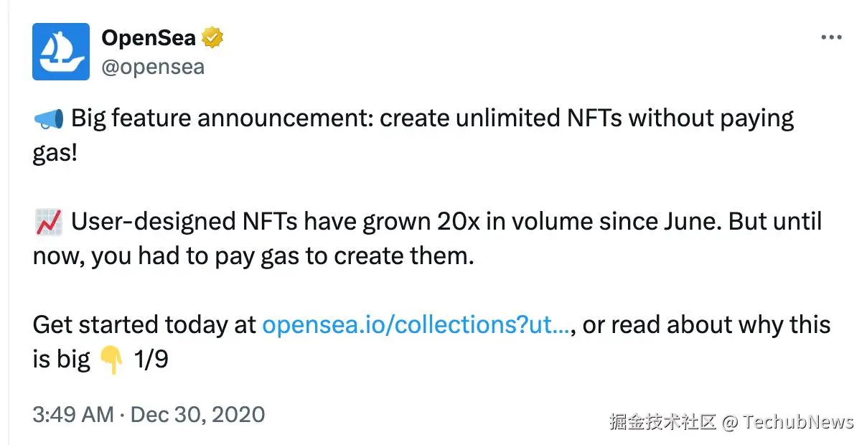This screenshot has width=867, height=445.
Task: Click the red upward chart emoji
Action: [x=49, y=222]
